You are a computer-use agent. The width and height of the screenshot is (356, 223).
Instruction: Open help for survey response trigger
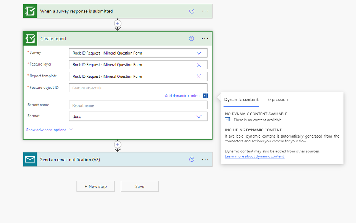point(192,11)
